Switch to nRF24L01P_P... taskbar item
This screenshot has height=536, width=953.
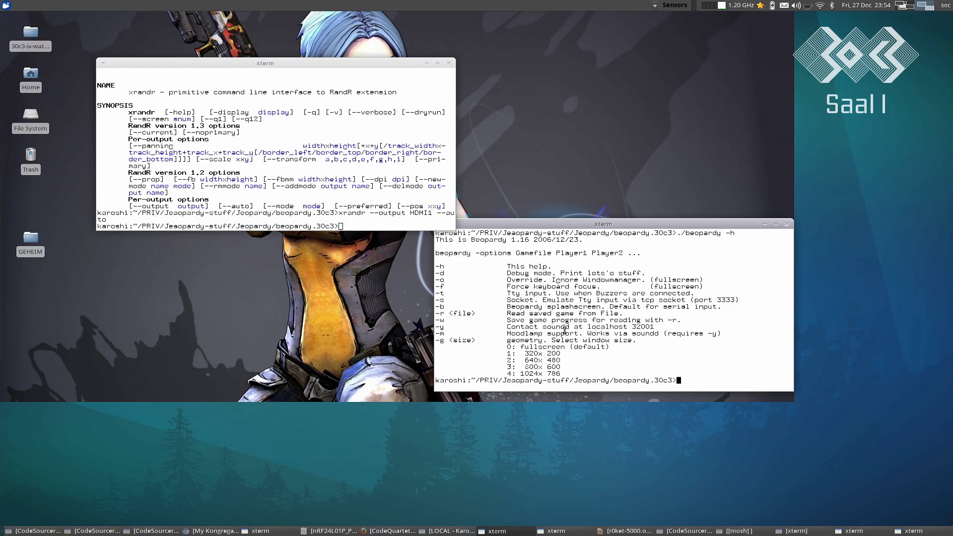point(329,531)
